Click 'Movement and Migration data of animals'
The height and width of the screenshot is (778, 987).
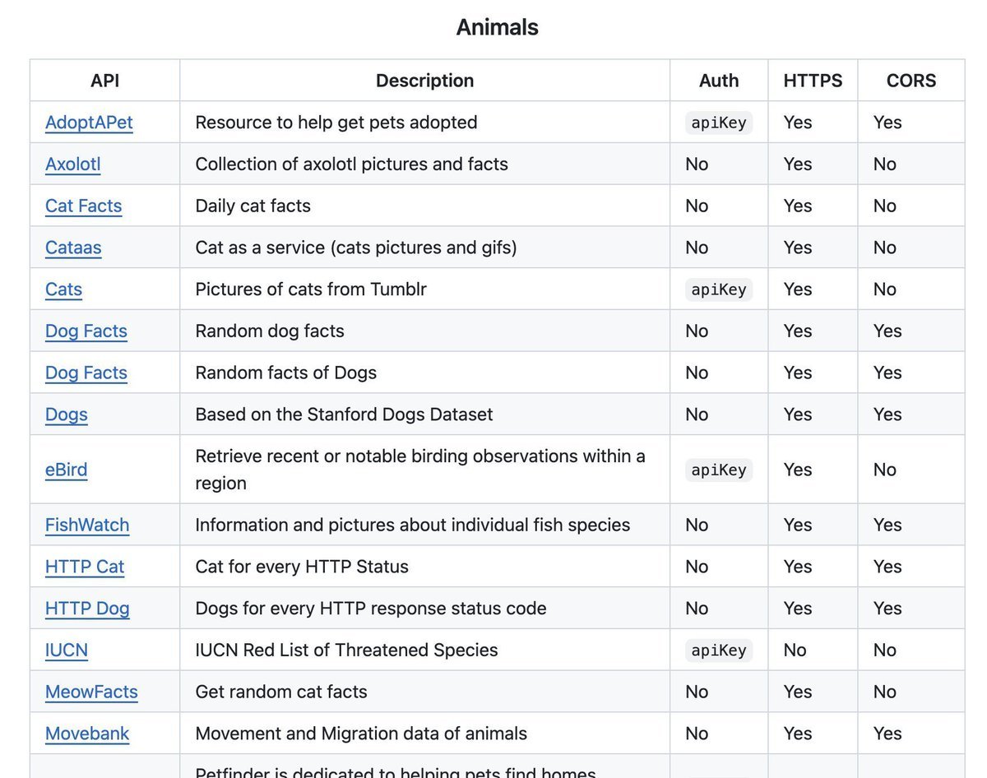(361, 734)
